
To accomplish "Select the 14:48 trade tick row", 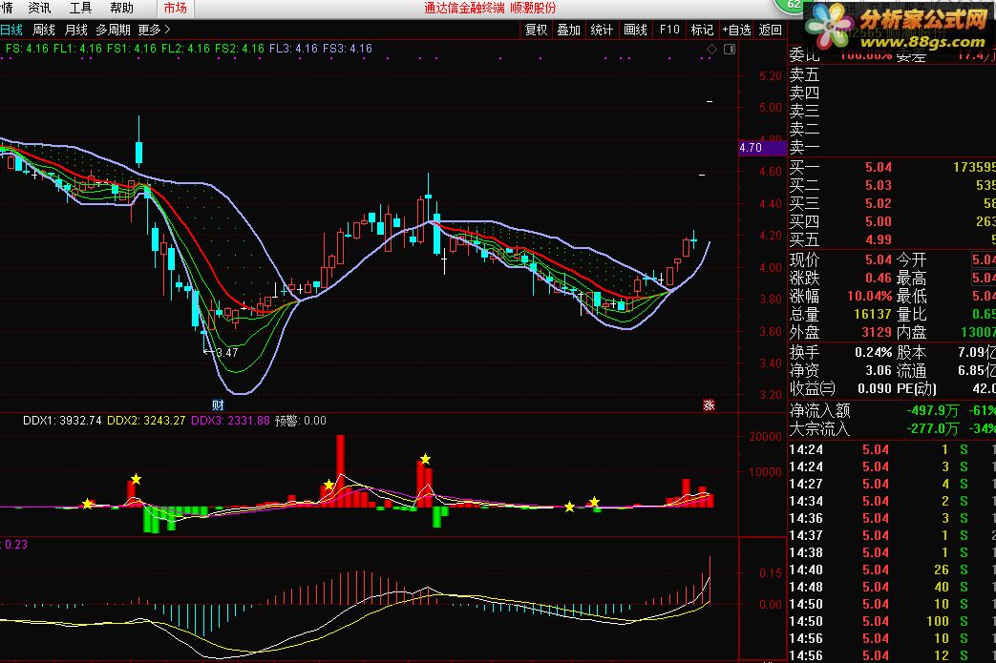I will tap(892, 587).
